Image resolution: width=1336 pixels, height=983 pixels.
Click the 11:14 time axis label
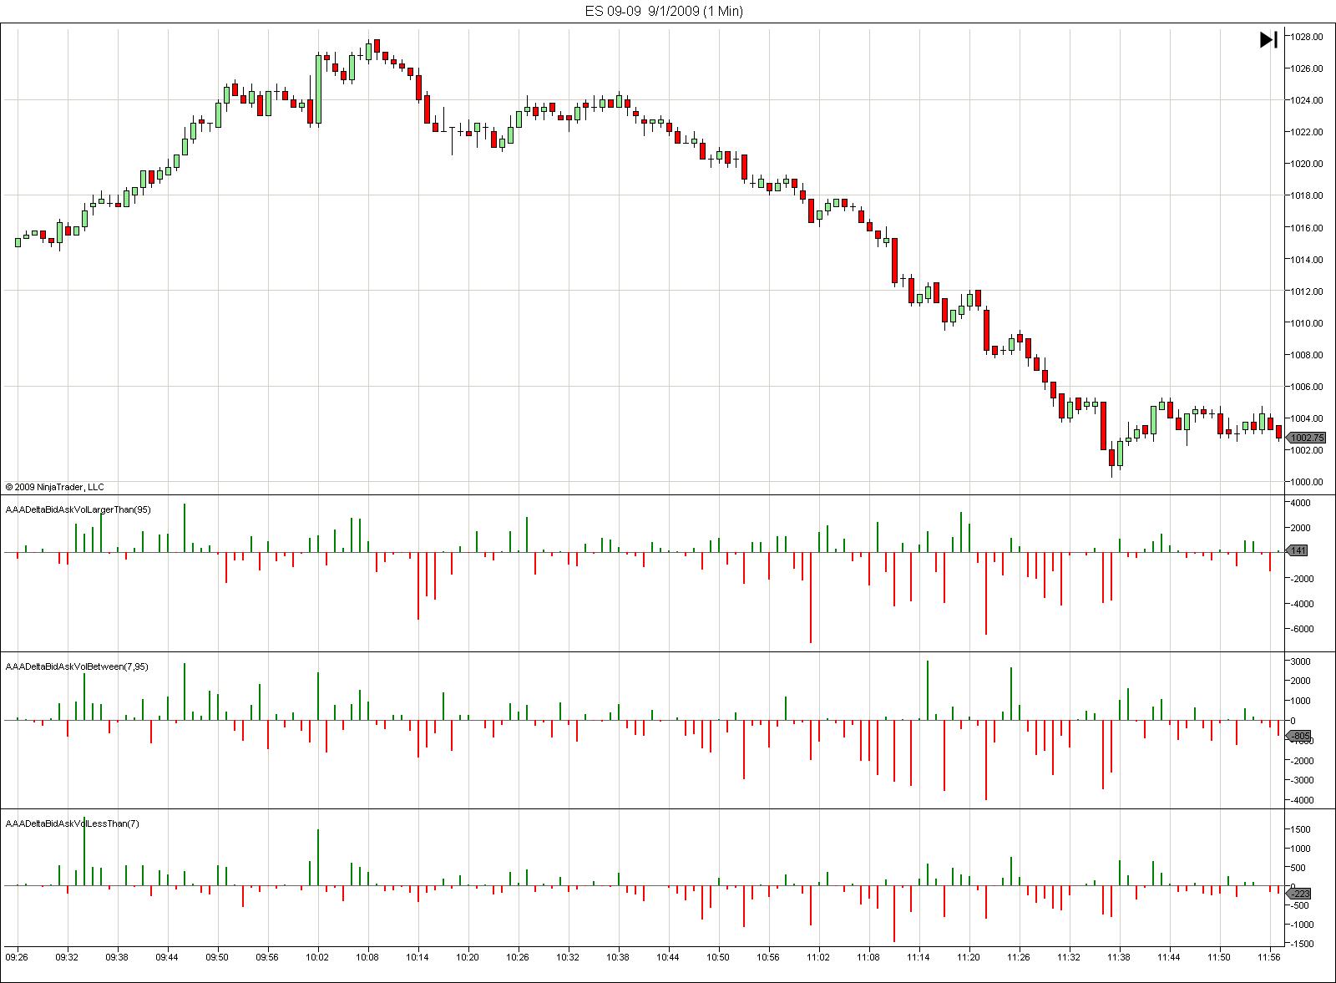[x=918, y=957]
